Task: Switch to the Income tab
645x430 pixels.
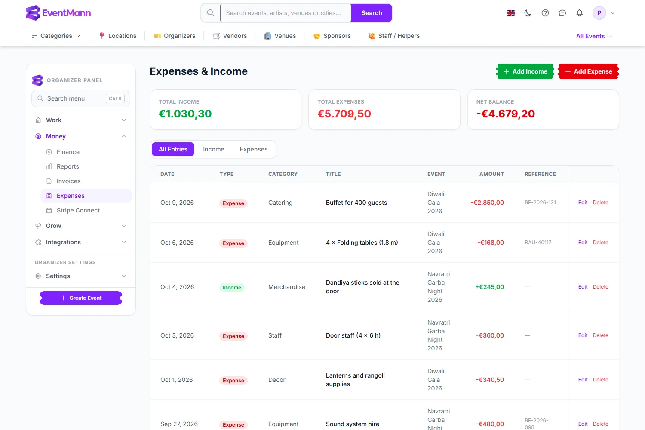Action: [214, 149]
